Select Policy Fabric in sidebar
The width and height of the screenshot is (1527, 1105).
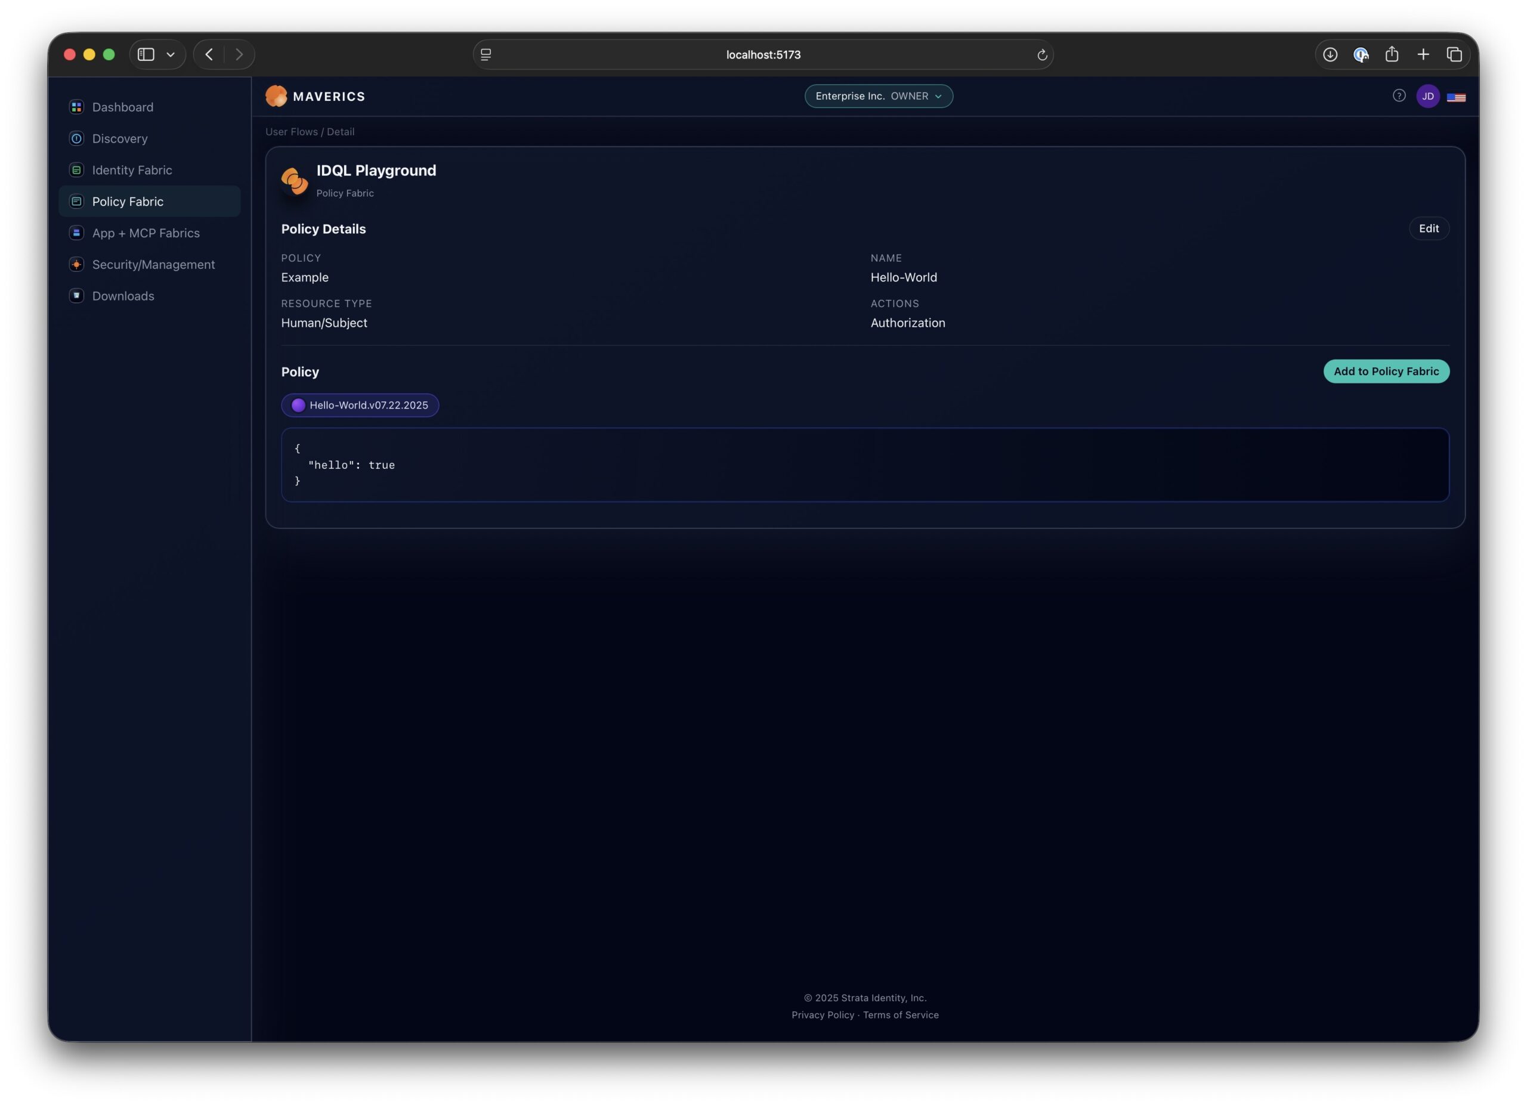coord(128,202)
